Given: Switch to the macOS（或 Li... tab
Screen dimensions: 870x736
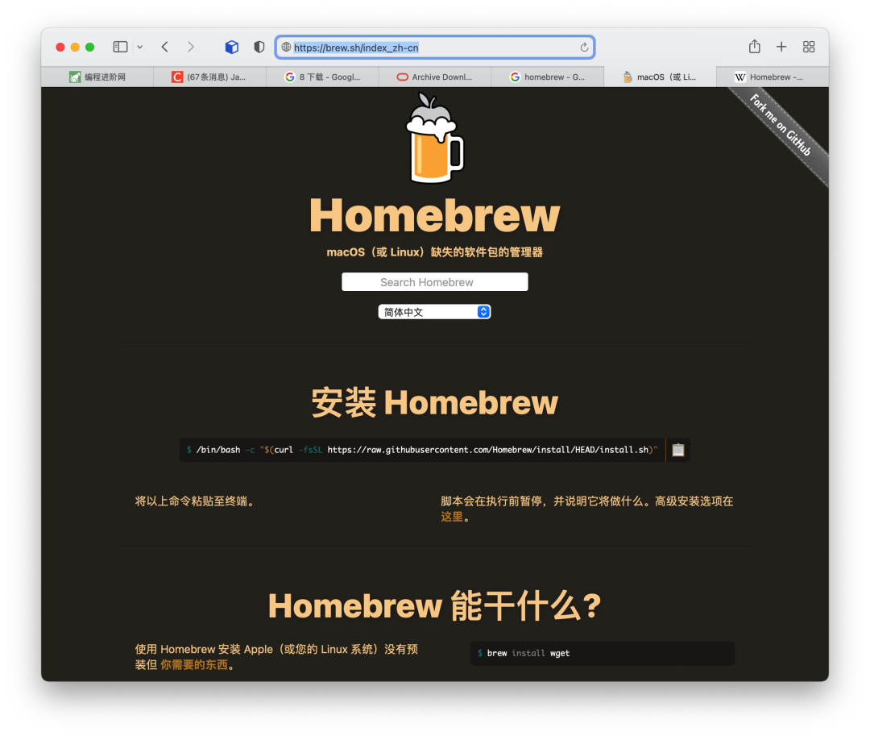Looking at the screenshot, I should (x=661, y=77).
